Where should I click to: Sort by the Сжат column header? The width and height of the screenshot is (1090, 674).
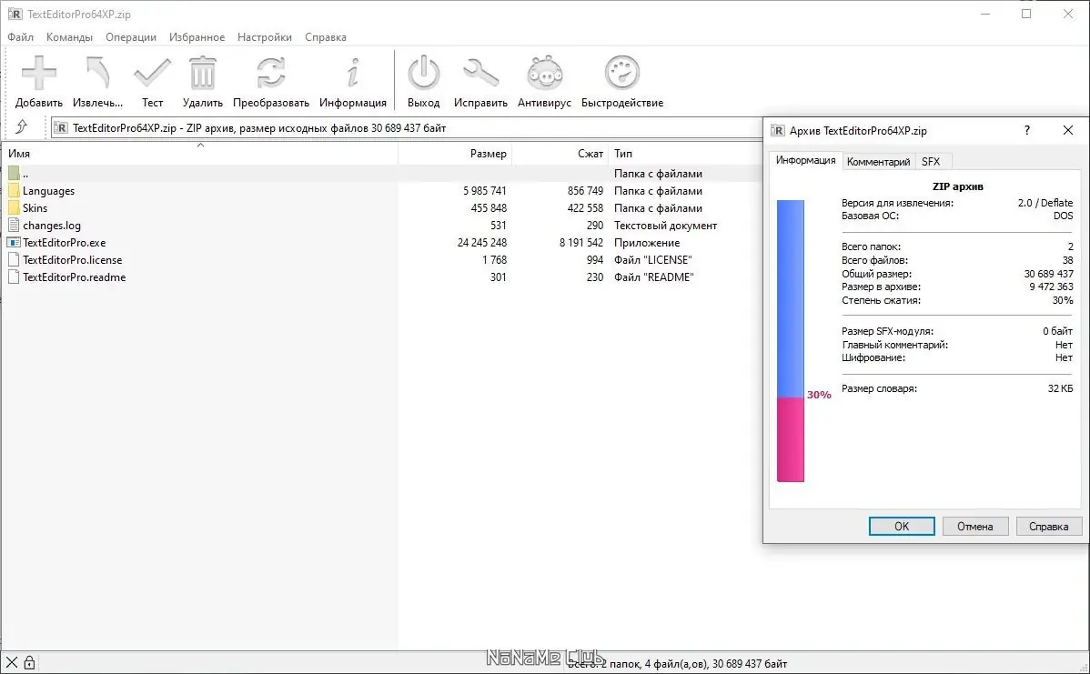(560, 153)
